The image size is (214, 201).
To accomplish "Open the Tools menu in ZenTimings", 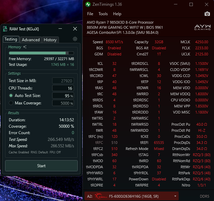I will click(x=103, y=14).
